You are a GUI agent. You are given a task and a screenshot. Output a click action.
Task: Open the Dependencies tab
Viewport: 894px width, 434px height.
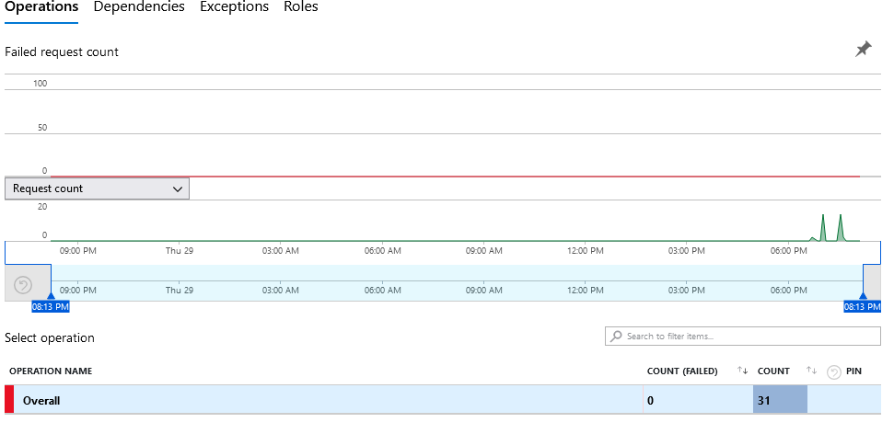coord(139,7)
